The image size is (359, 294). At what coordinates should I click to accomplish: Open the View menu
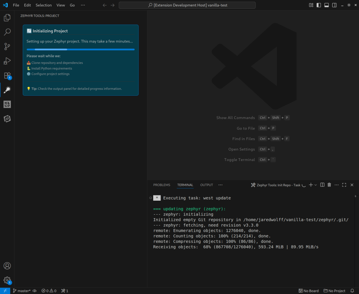[x=61, y=5]
